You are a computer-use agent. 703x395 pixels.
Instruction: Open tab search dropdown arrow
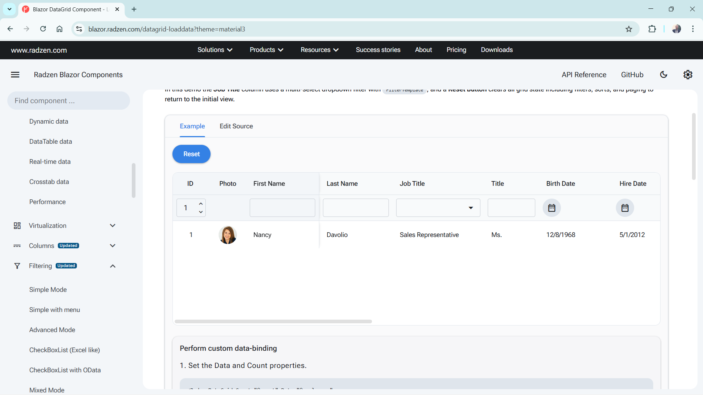pyautogui.click(x=10, y=9)
